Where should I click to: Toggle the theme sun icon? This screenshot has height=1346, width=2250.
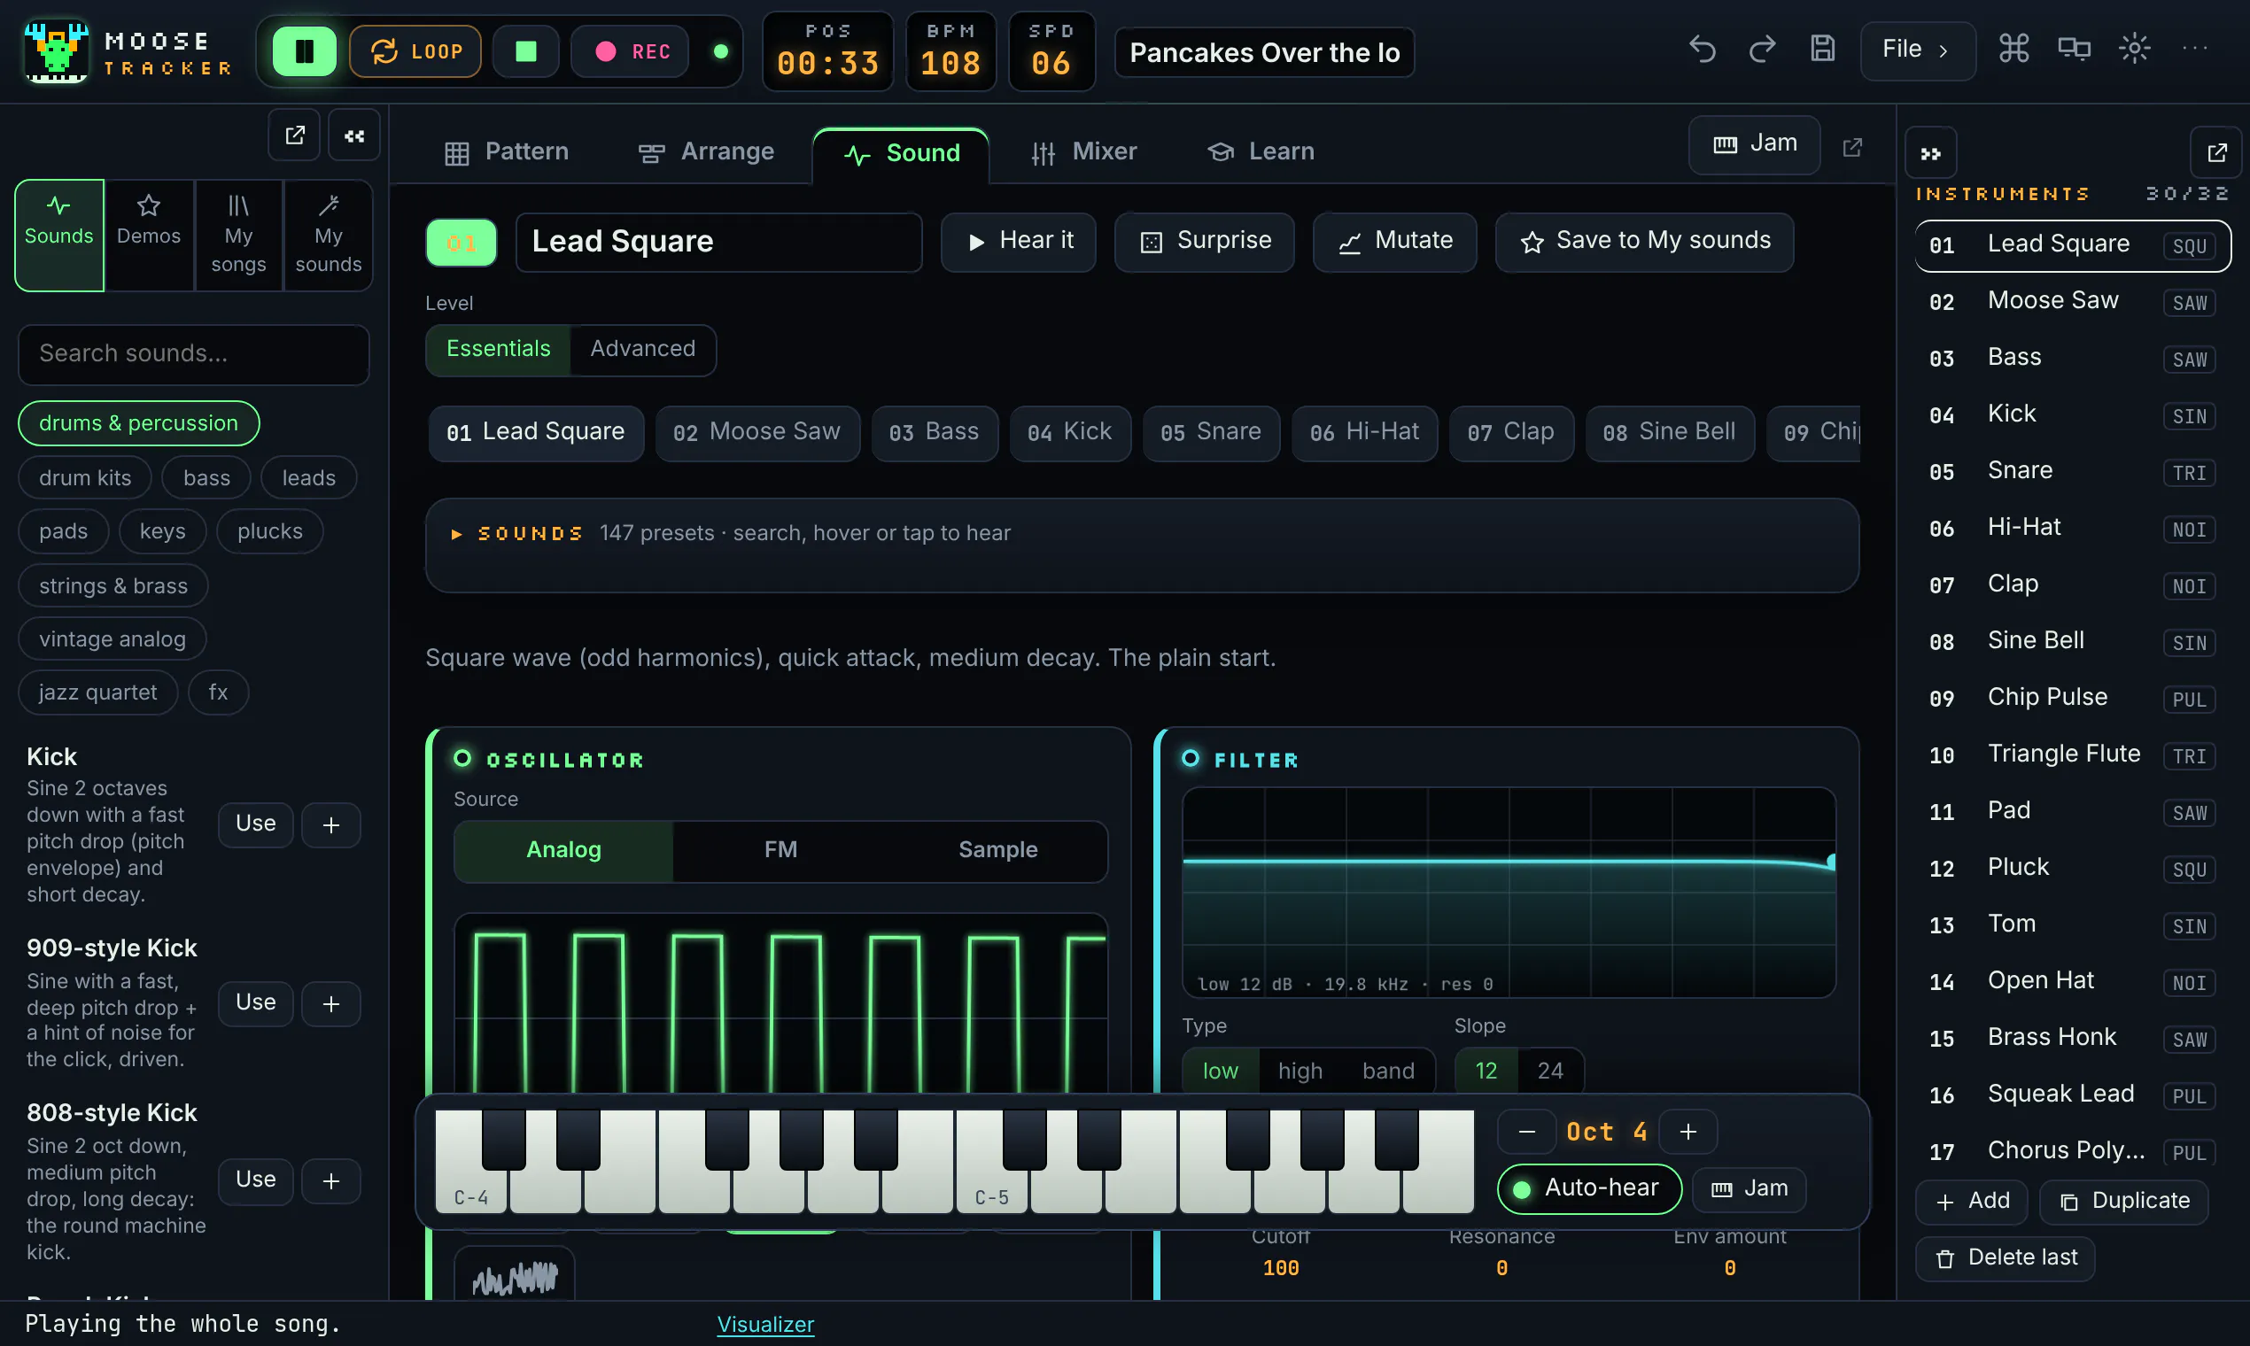(2135, 49)
